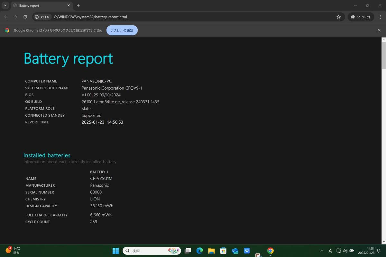Bookmark this page with the star icon
This screenshot has width=386, height=257.
pyautogui.click(x=338, y=17)
